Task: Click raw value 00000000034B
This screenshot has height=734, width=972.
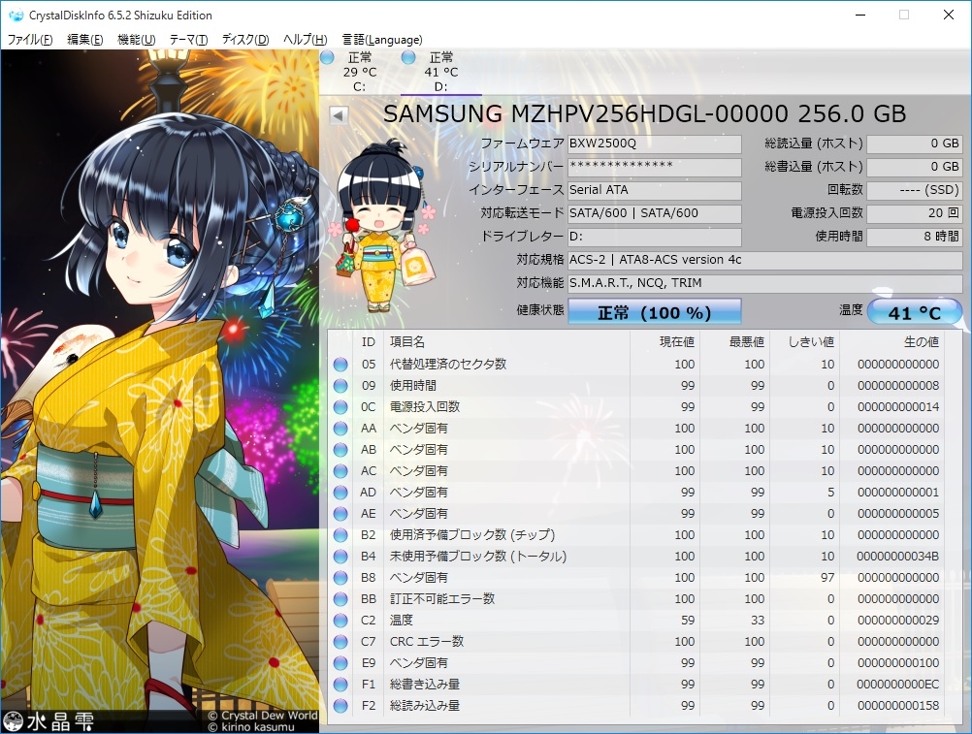Action: 897,557
